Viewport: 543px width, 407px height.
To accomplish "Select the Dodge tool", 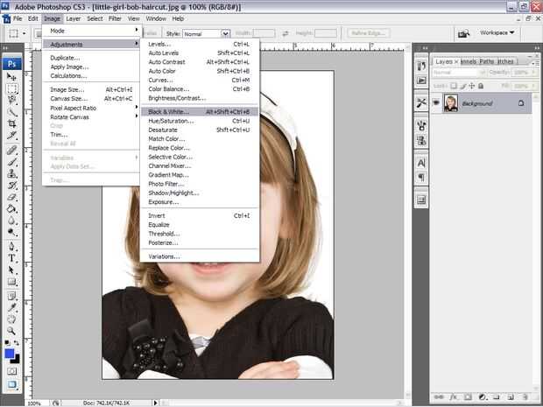I will click(x=11, y=232).
